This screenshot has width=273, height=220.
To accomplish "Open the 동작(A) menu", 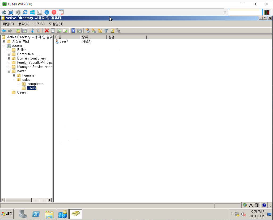I will [24, 24].
